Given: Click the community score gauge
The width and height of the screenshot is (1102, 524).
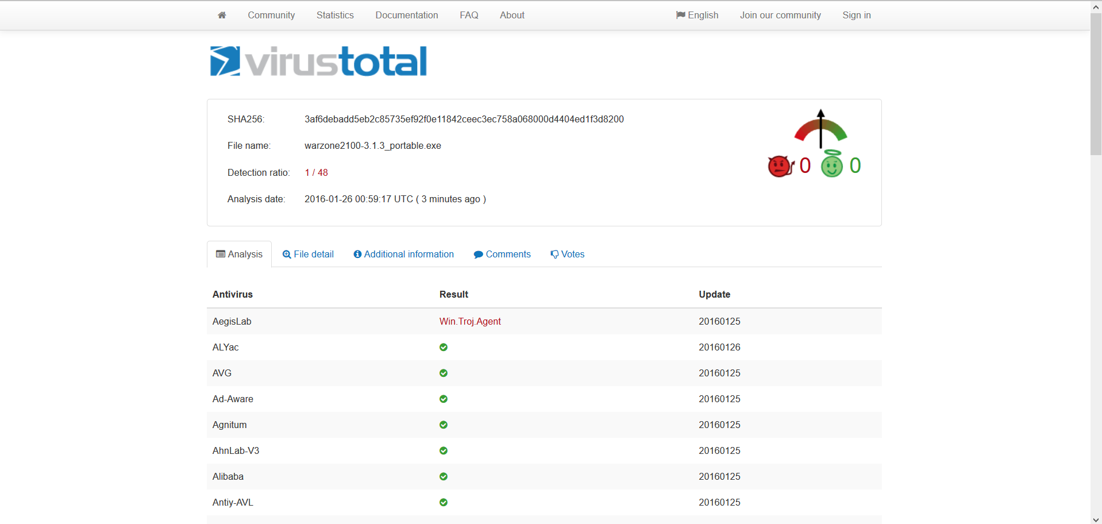Looking at the screenshot, I should click(820, 128).
